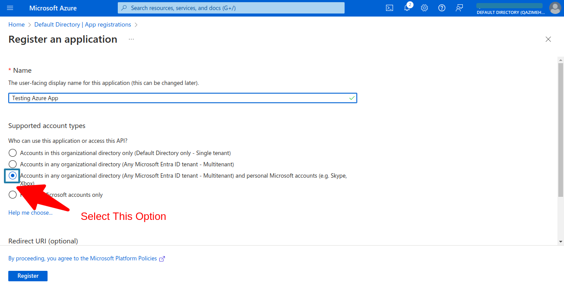Open portal settings gear
Screen dimensions: 564x290
[424, 8]
